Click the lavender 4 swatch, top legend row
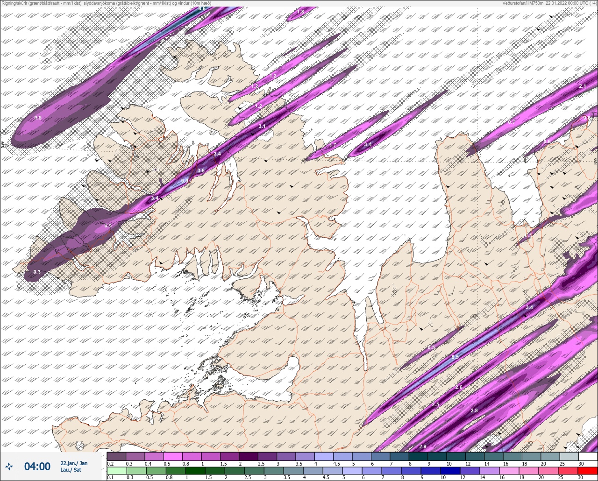The image size is (598, 481). pos(324,456)
